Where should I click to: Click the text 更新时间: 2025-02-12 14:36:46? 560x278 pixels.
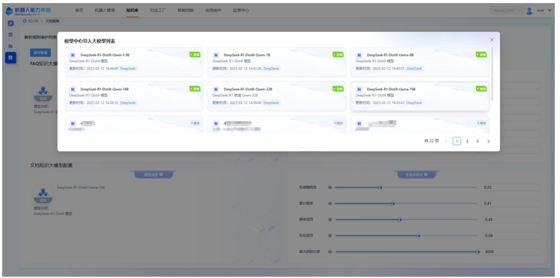click(x=237, y=103)
